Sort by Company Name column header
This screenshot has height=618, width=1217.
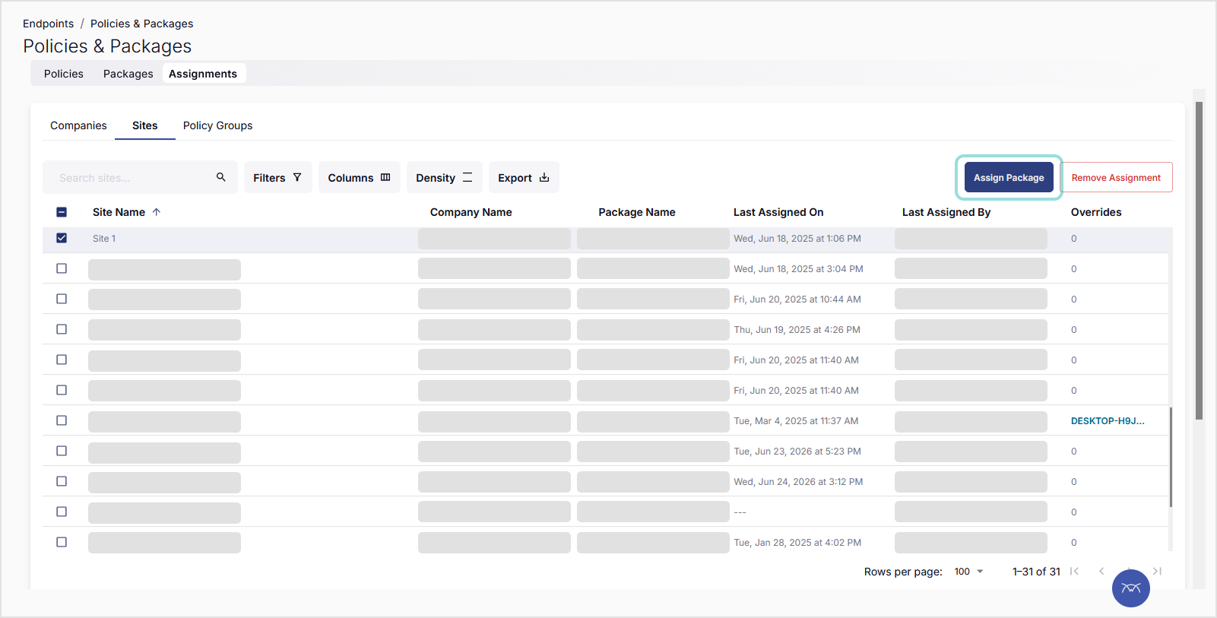pos(471,212)
